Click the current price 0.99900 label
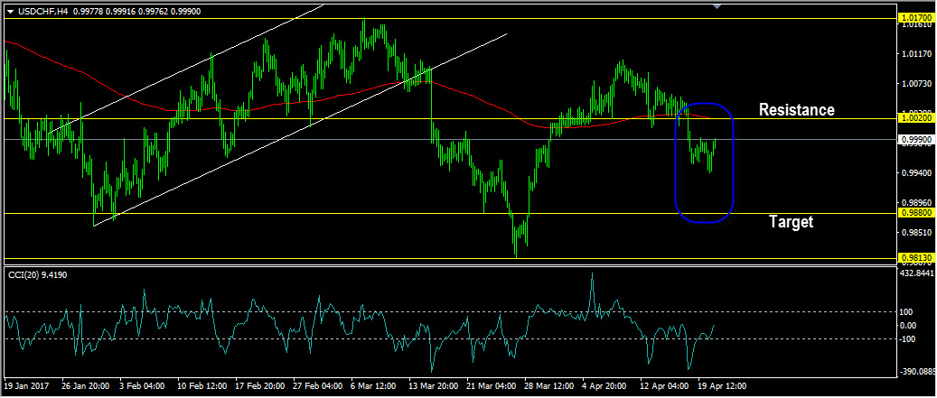 pyautogui.click(x=915, y=139)
